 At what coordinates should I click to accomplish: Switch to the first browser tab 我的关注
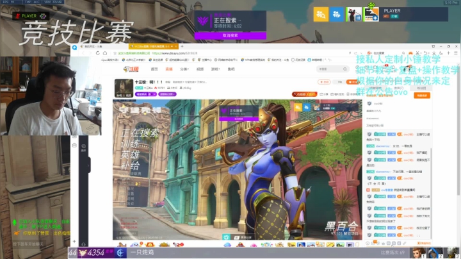(100, 47)
